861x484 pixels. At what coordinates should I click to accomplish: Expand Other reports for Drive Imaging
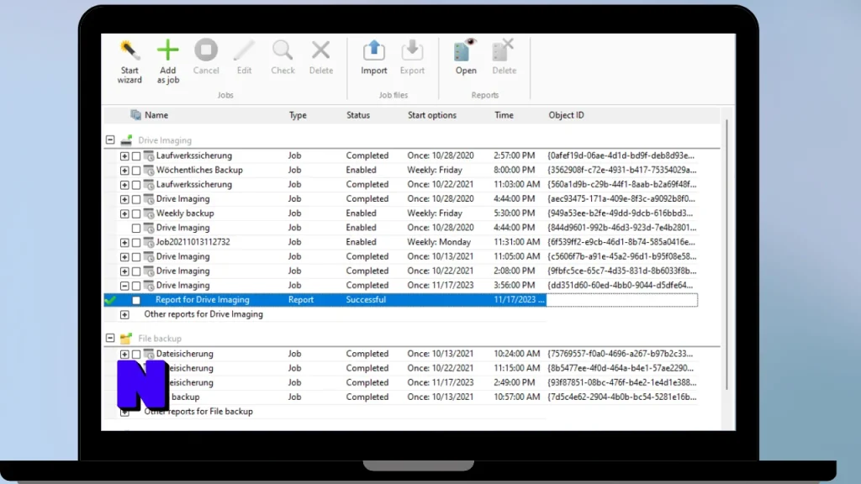tap(124, 315)
